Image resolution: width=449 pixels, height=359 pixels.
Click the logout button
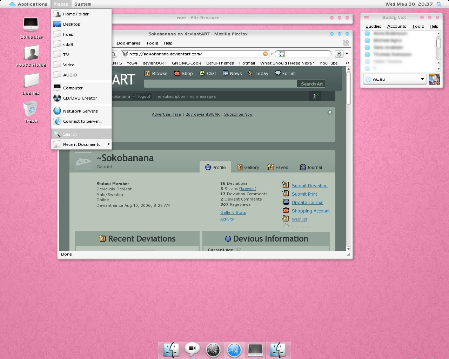(x=142, y=96)
